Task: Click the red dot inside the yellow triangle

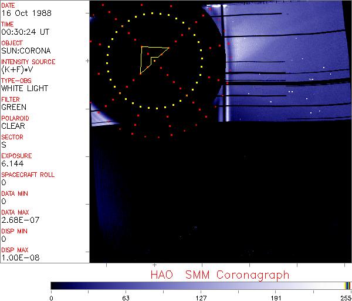Action: coord(148,54)
